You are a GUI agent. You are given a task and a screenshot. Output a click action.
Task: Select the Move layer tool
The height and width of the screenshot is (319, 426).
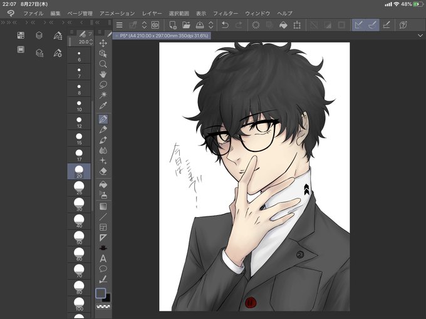(103, 43)
